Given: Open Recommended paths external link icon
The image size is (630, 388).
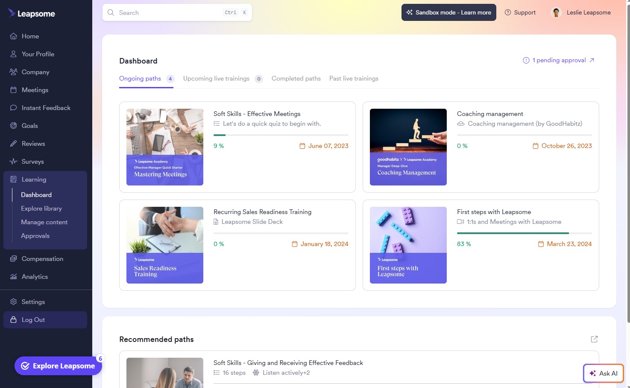Looking at the screenshot, I should pyautogui.click(x=594, y=339).
